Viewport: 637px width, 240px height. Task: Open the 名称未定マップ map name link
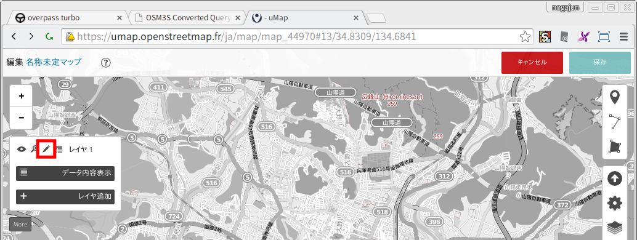[54, 62]
